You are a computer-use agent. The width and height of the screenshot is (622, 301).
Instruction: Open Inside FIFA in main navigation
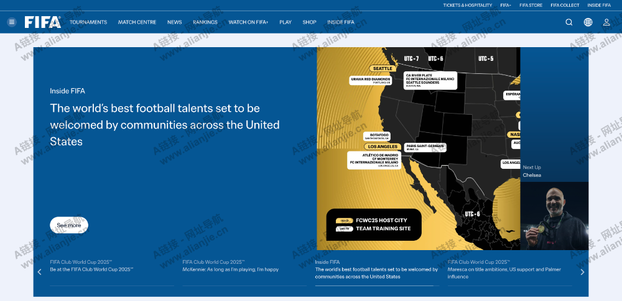point(341,22)
